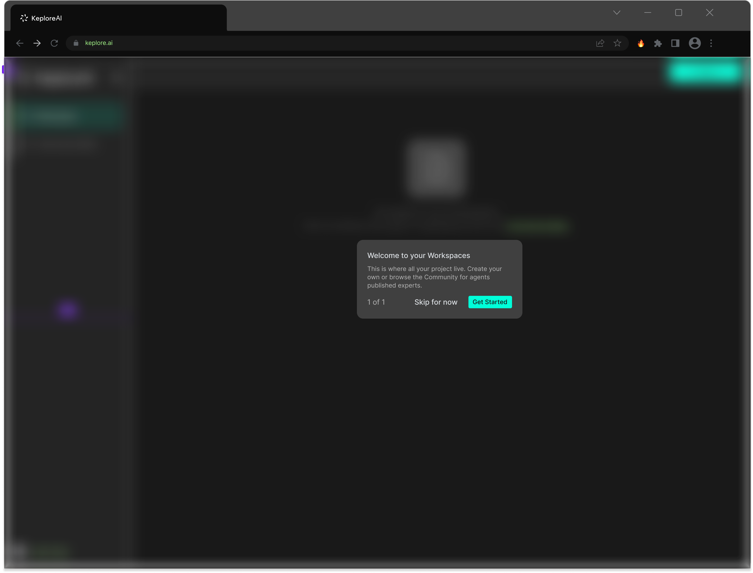
Task: Click the Get Started button
Action: [490, 302]
